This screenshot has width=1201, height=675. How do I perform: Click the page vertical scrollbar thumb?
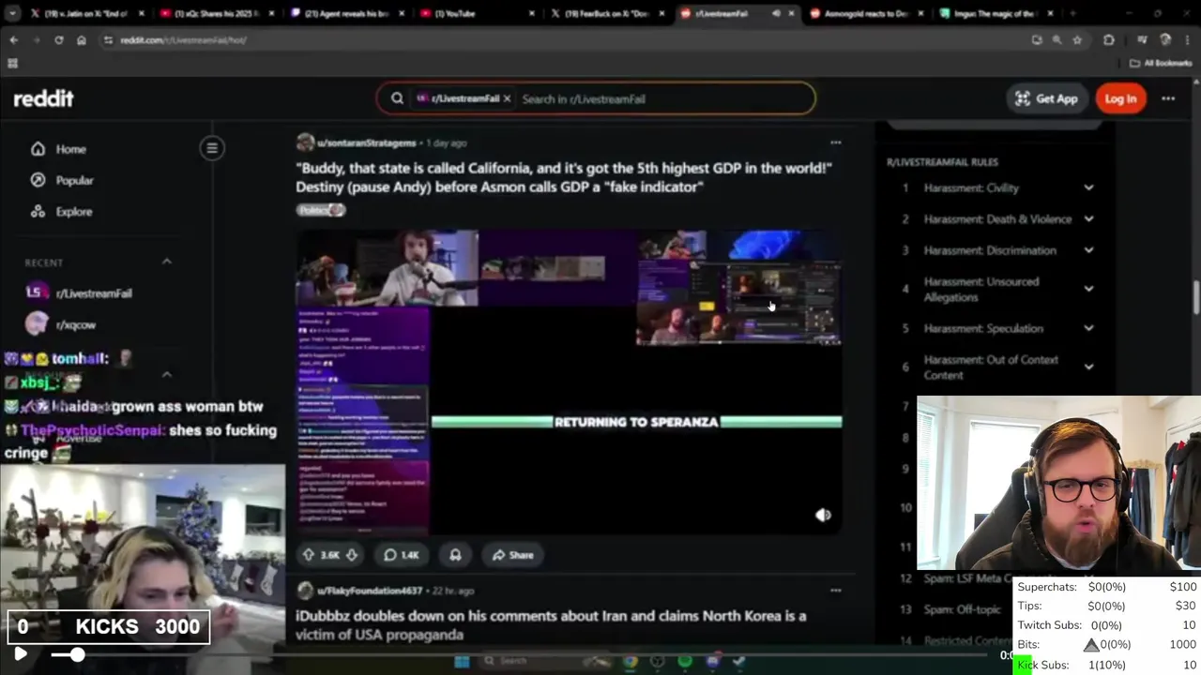point(1195,298)
